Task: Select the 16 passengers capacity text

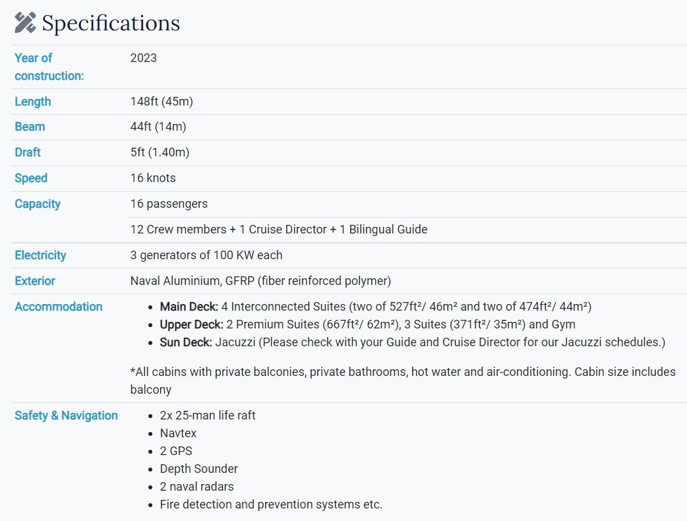Action: (x=169, y=204)
